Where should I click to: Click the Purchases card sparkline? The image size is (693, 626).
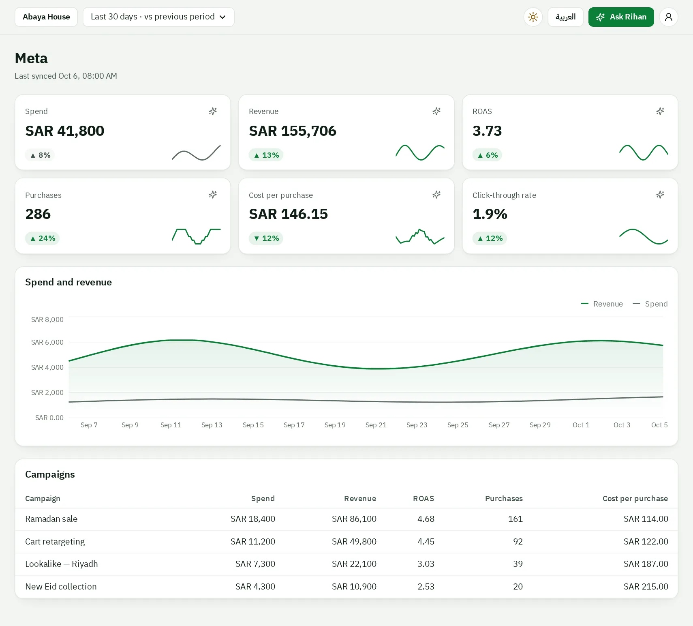click(196, 236)
